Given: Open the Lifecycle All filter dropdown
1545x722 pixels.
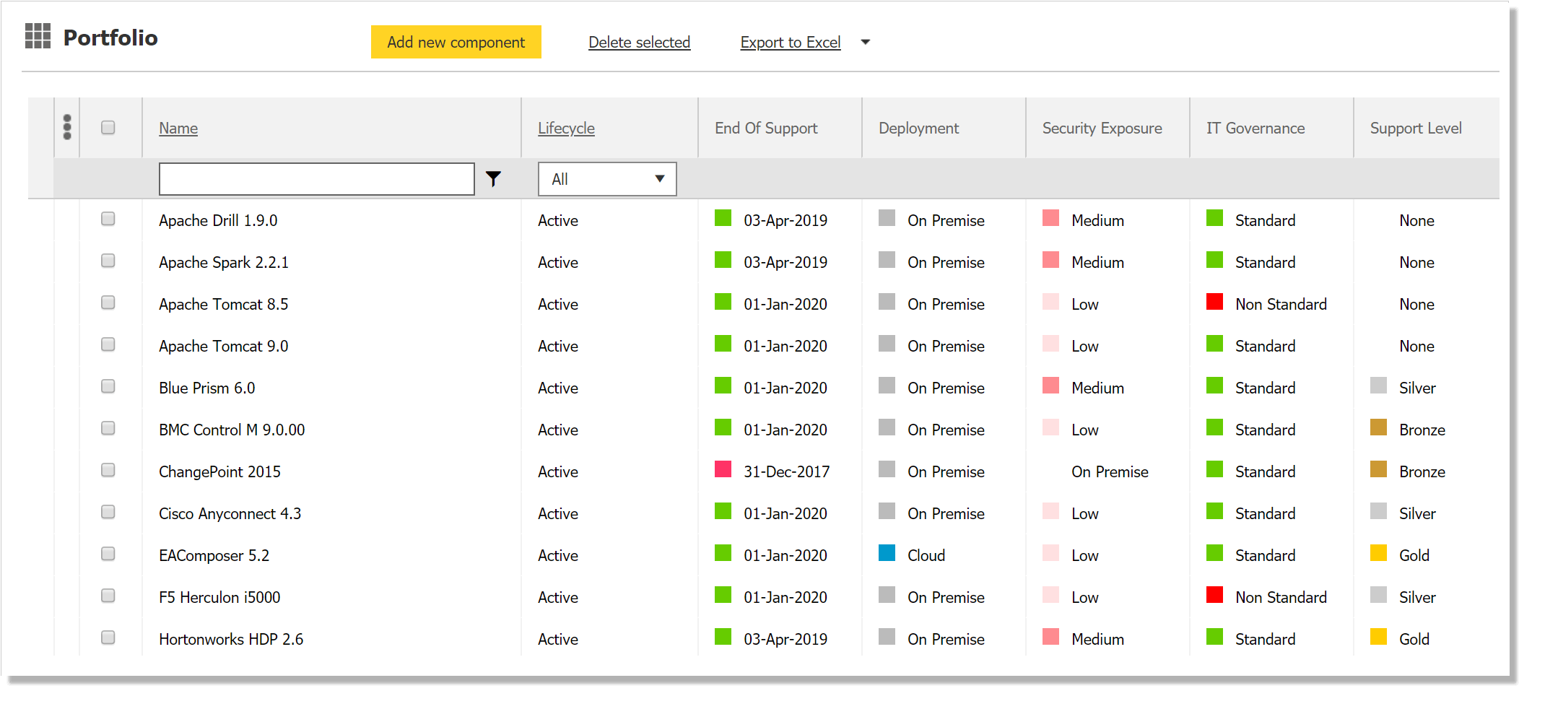Looking at the screenshot, I should point(607,179).
